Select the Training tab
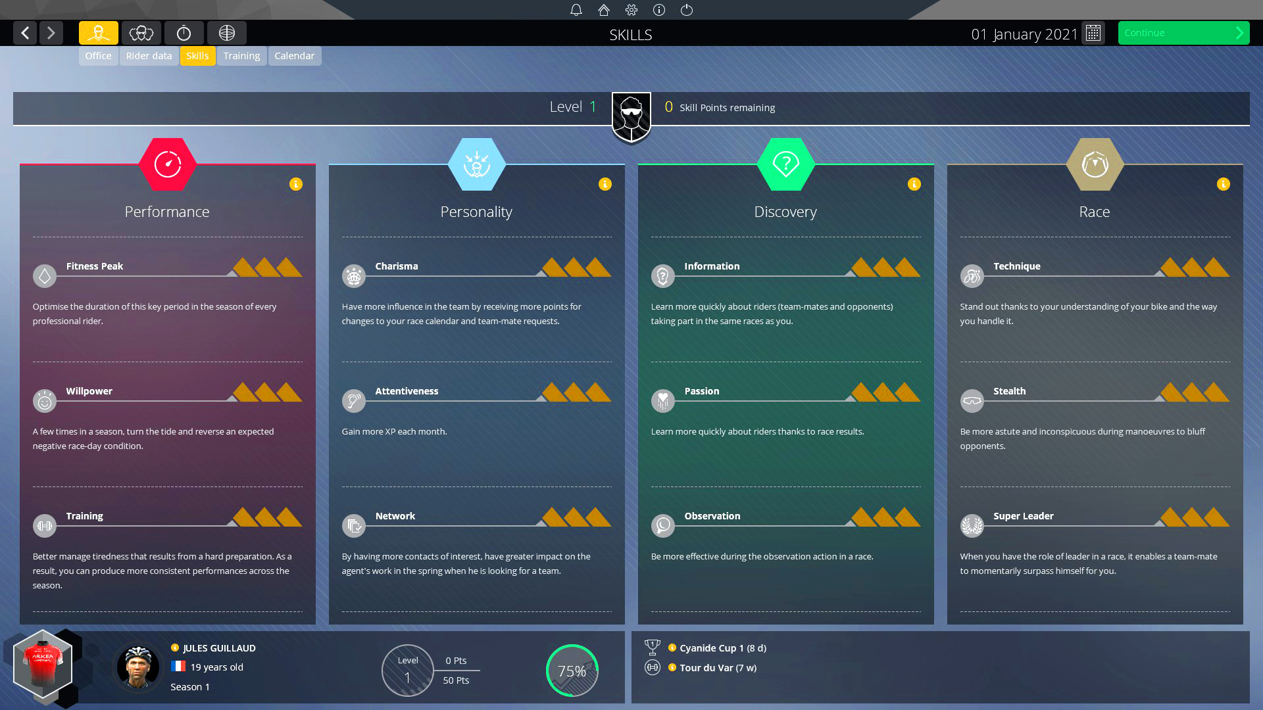This screenshot has height=710, width=1263. (x=241, y=55)
